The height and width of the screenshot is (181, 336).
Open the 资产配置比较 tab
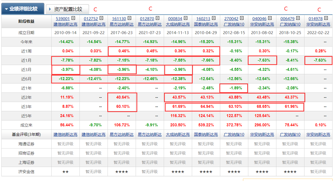(68, 9)
